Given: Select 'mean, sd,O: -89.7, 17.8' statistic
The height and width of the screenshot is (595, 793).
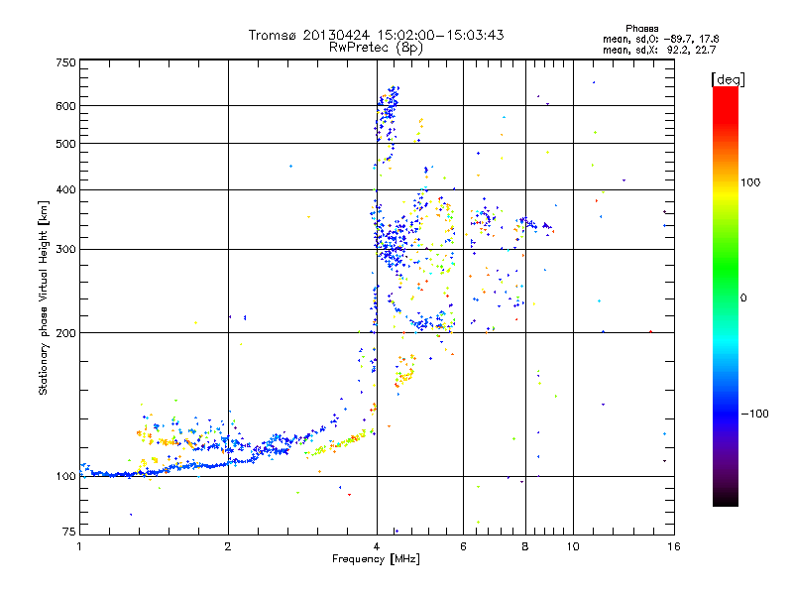Looking at the screenshot, I should [661, 39].
